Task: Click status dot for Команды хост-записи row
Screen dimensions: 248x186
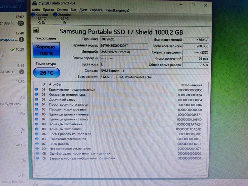Action: click(x=37, y=129)
